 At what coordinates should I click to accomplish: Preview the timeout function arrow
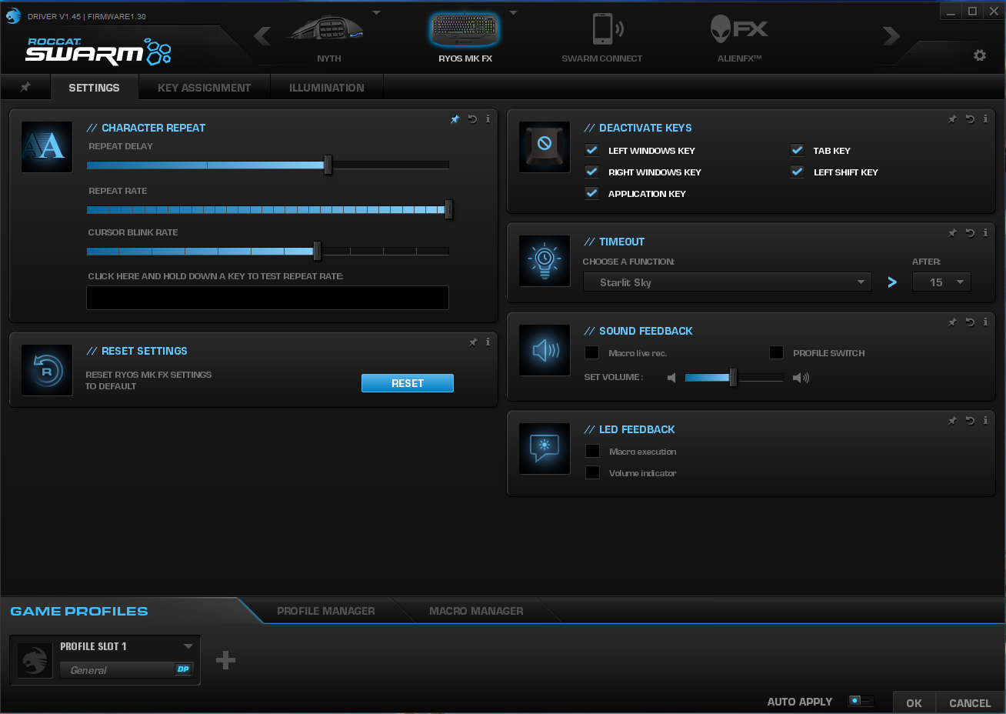892,282
